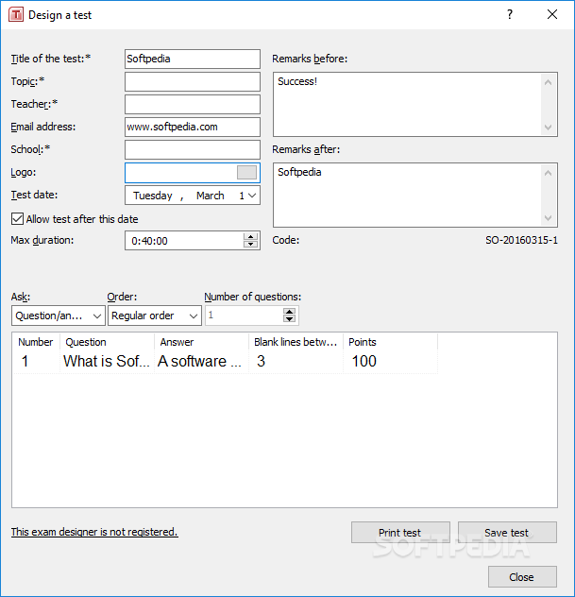Viewport: 575px width, 597px height.
Task: Select the code SO-20160315-1
Action: coord(521,240)
